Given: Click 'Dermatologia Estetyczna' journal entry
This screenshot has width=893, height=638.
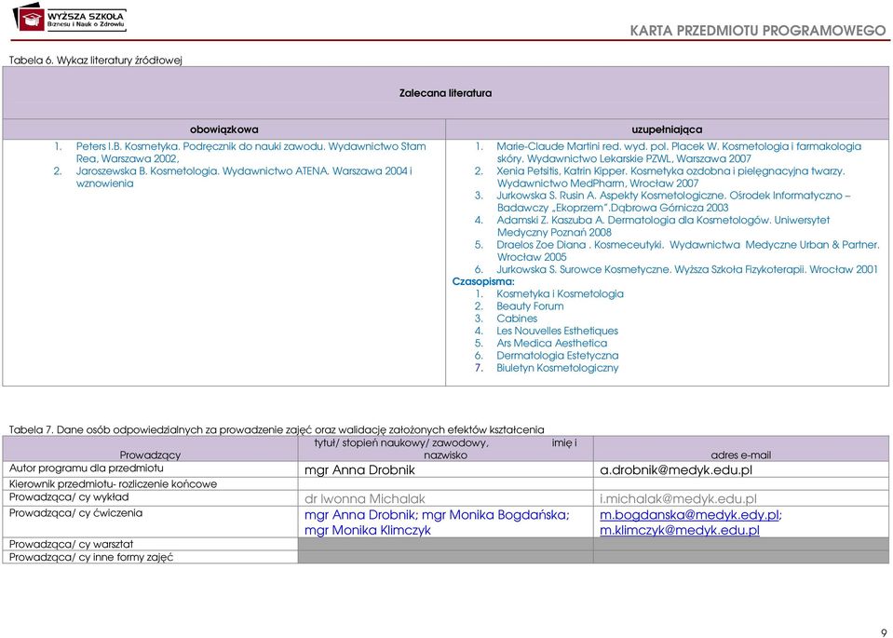Looking at the screenshot, I should tap(557, 356).
